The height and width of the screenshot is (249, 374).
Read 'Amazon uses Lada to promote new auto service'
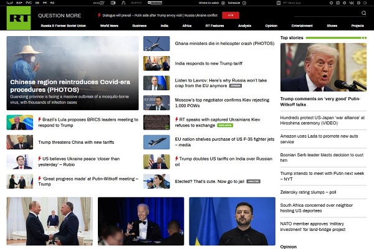pyautogui.click(x=319, y=139)
